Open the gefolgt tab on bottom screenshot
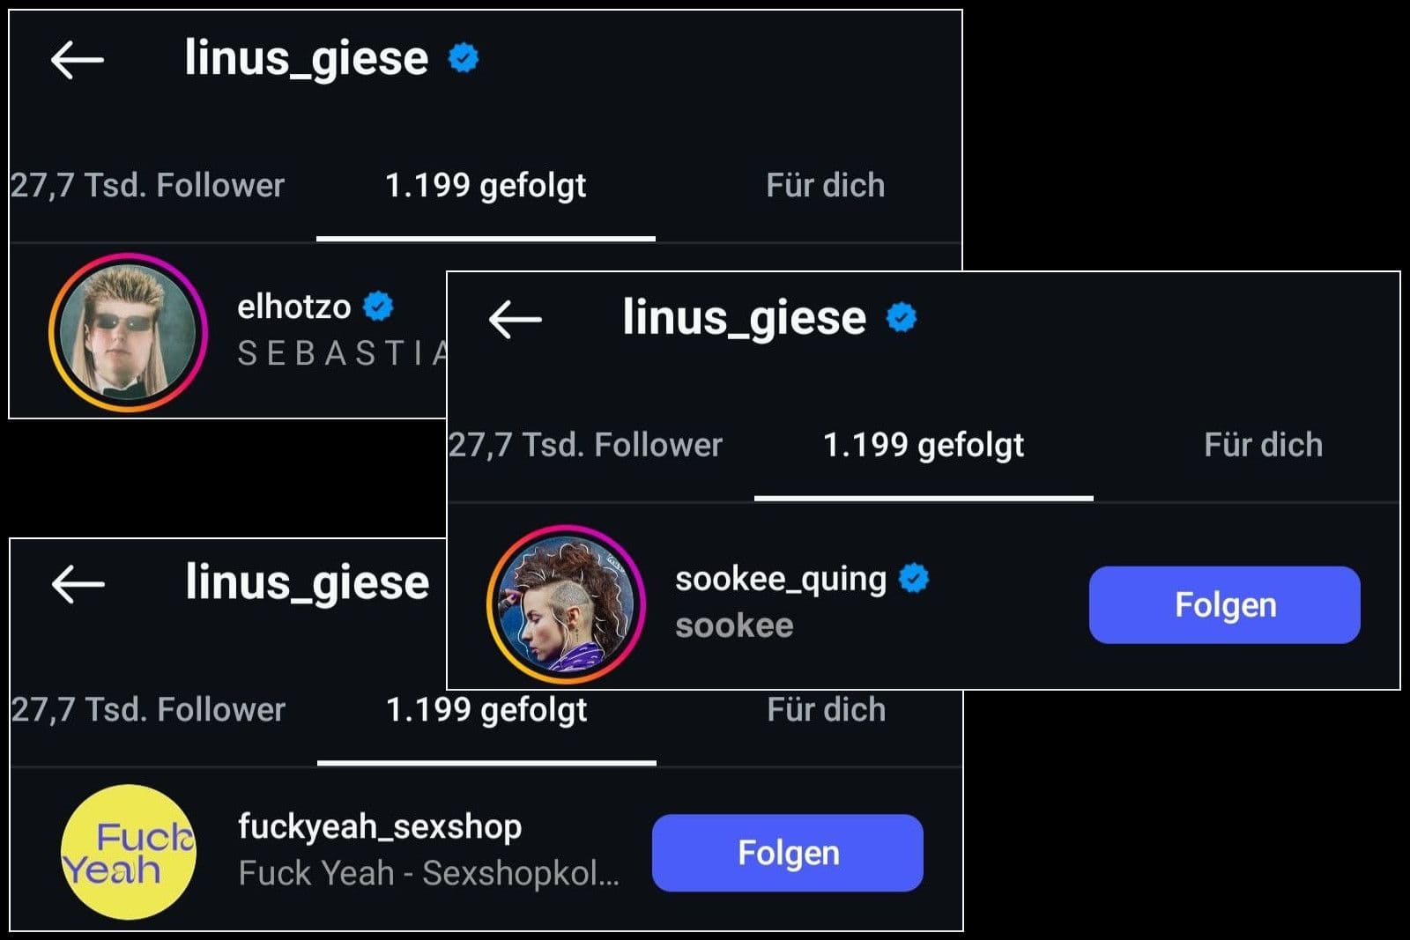This screenshot has width=1410, height=940. point(486,709)
